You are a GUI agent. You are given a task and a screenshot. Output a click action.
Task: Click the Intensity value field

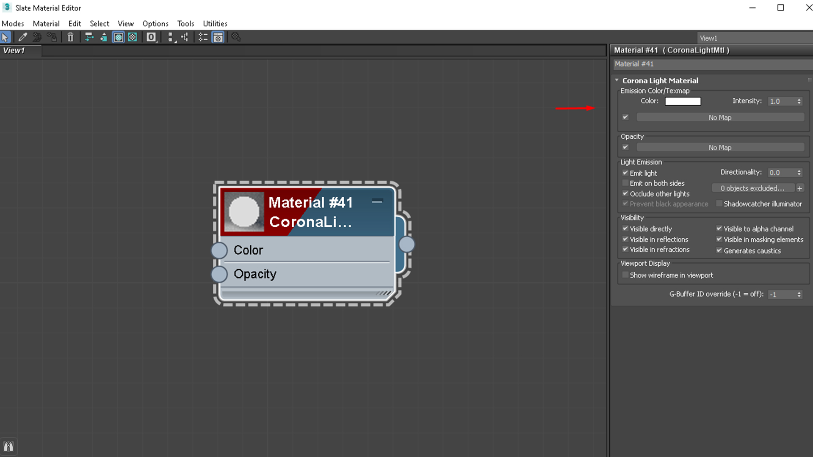(782, 102)
